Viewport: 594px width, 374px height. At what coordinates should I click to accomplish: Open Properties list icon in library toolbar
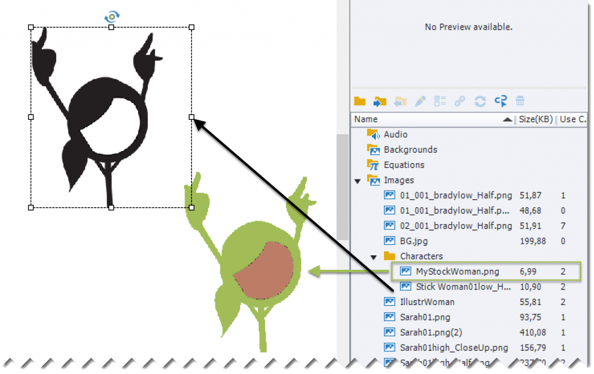[x=440, y=101]
